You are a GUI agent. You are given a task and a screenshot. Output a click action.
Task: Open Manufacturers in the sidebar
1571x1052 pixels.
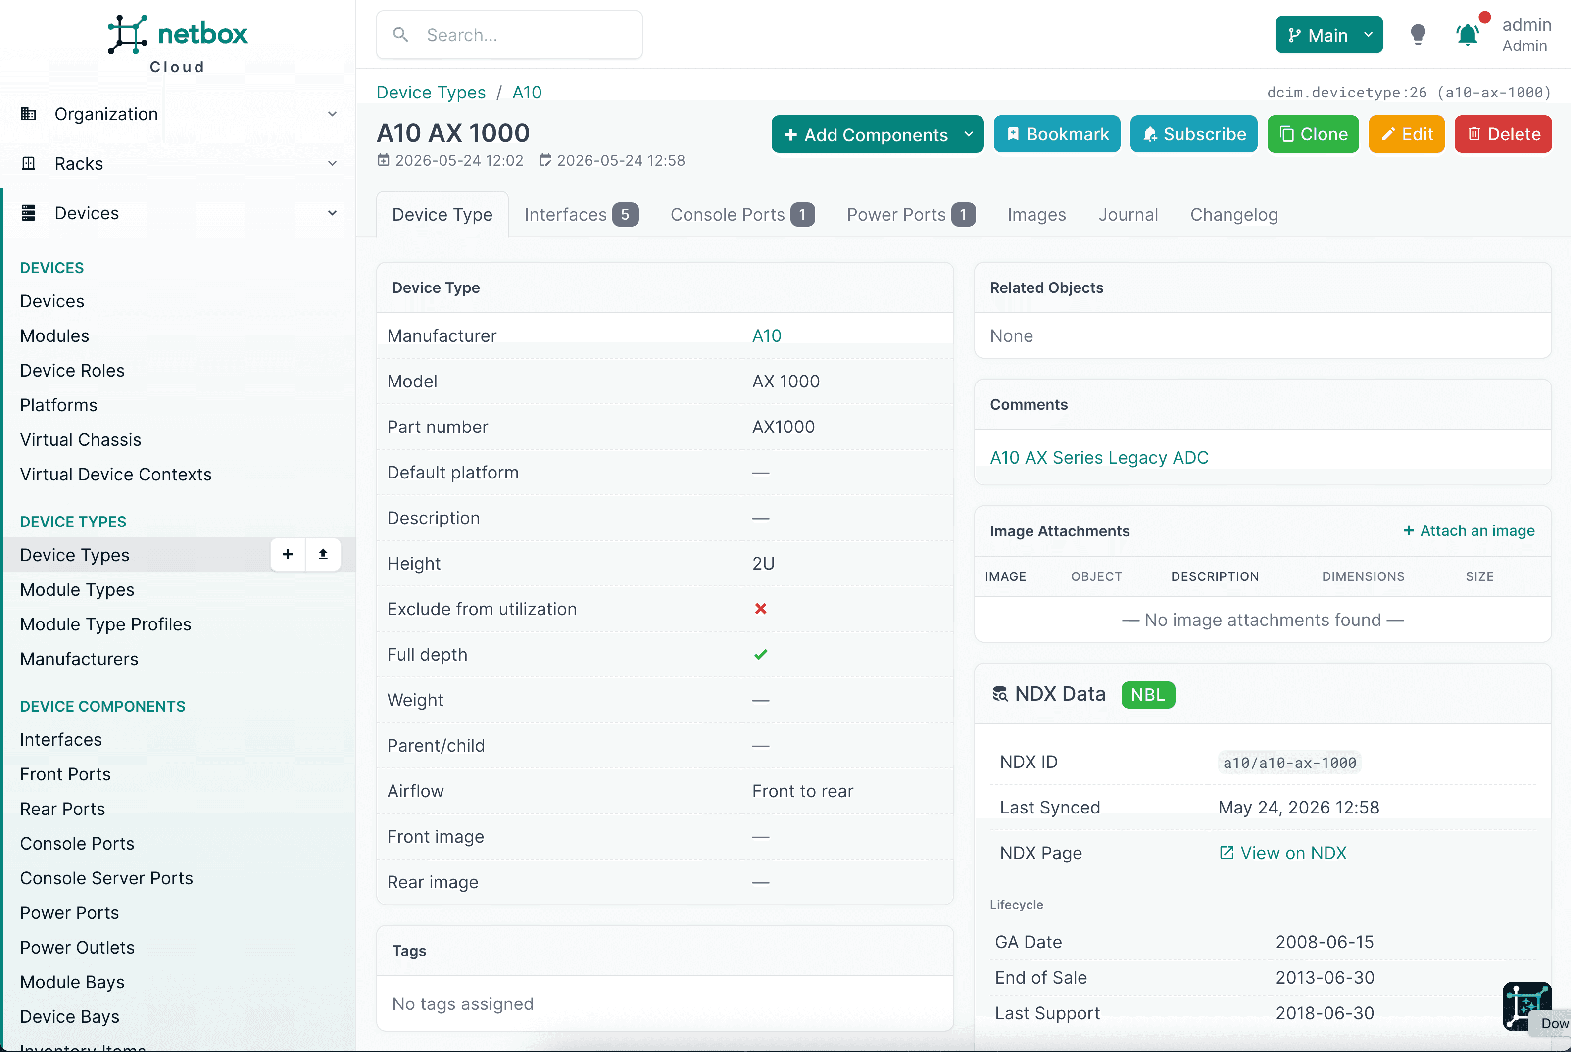point(79,659)
